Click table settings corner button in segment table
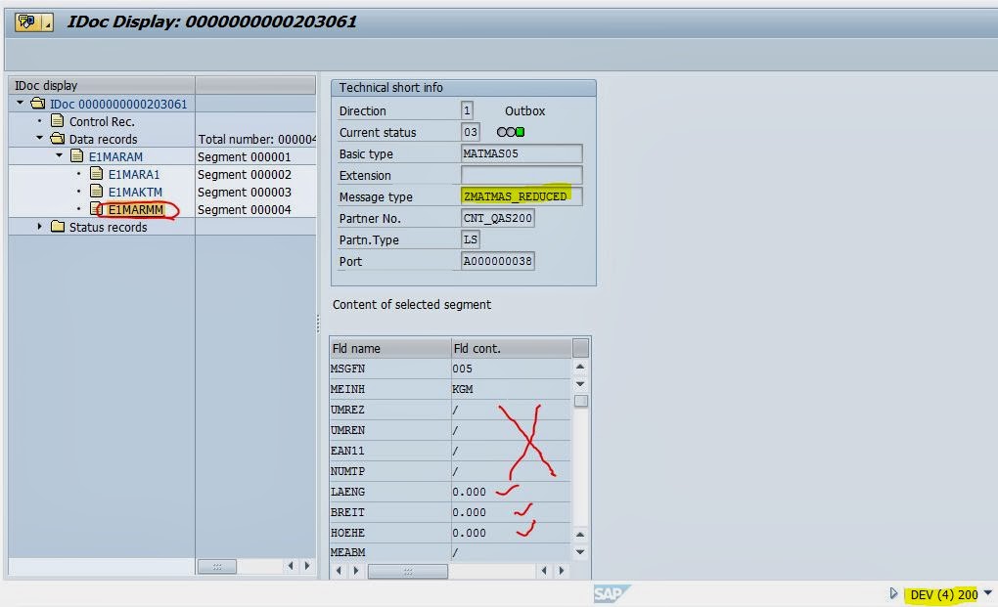998x607 pixels. click(x=580, y=348)
